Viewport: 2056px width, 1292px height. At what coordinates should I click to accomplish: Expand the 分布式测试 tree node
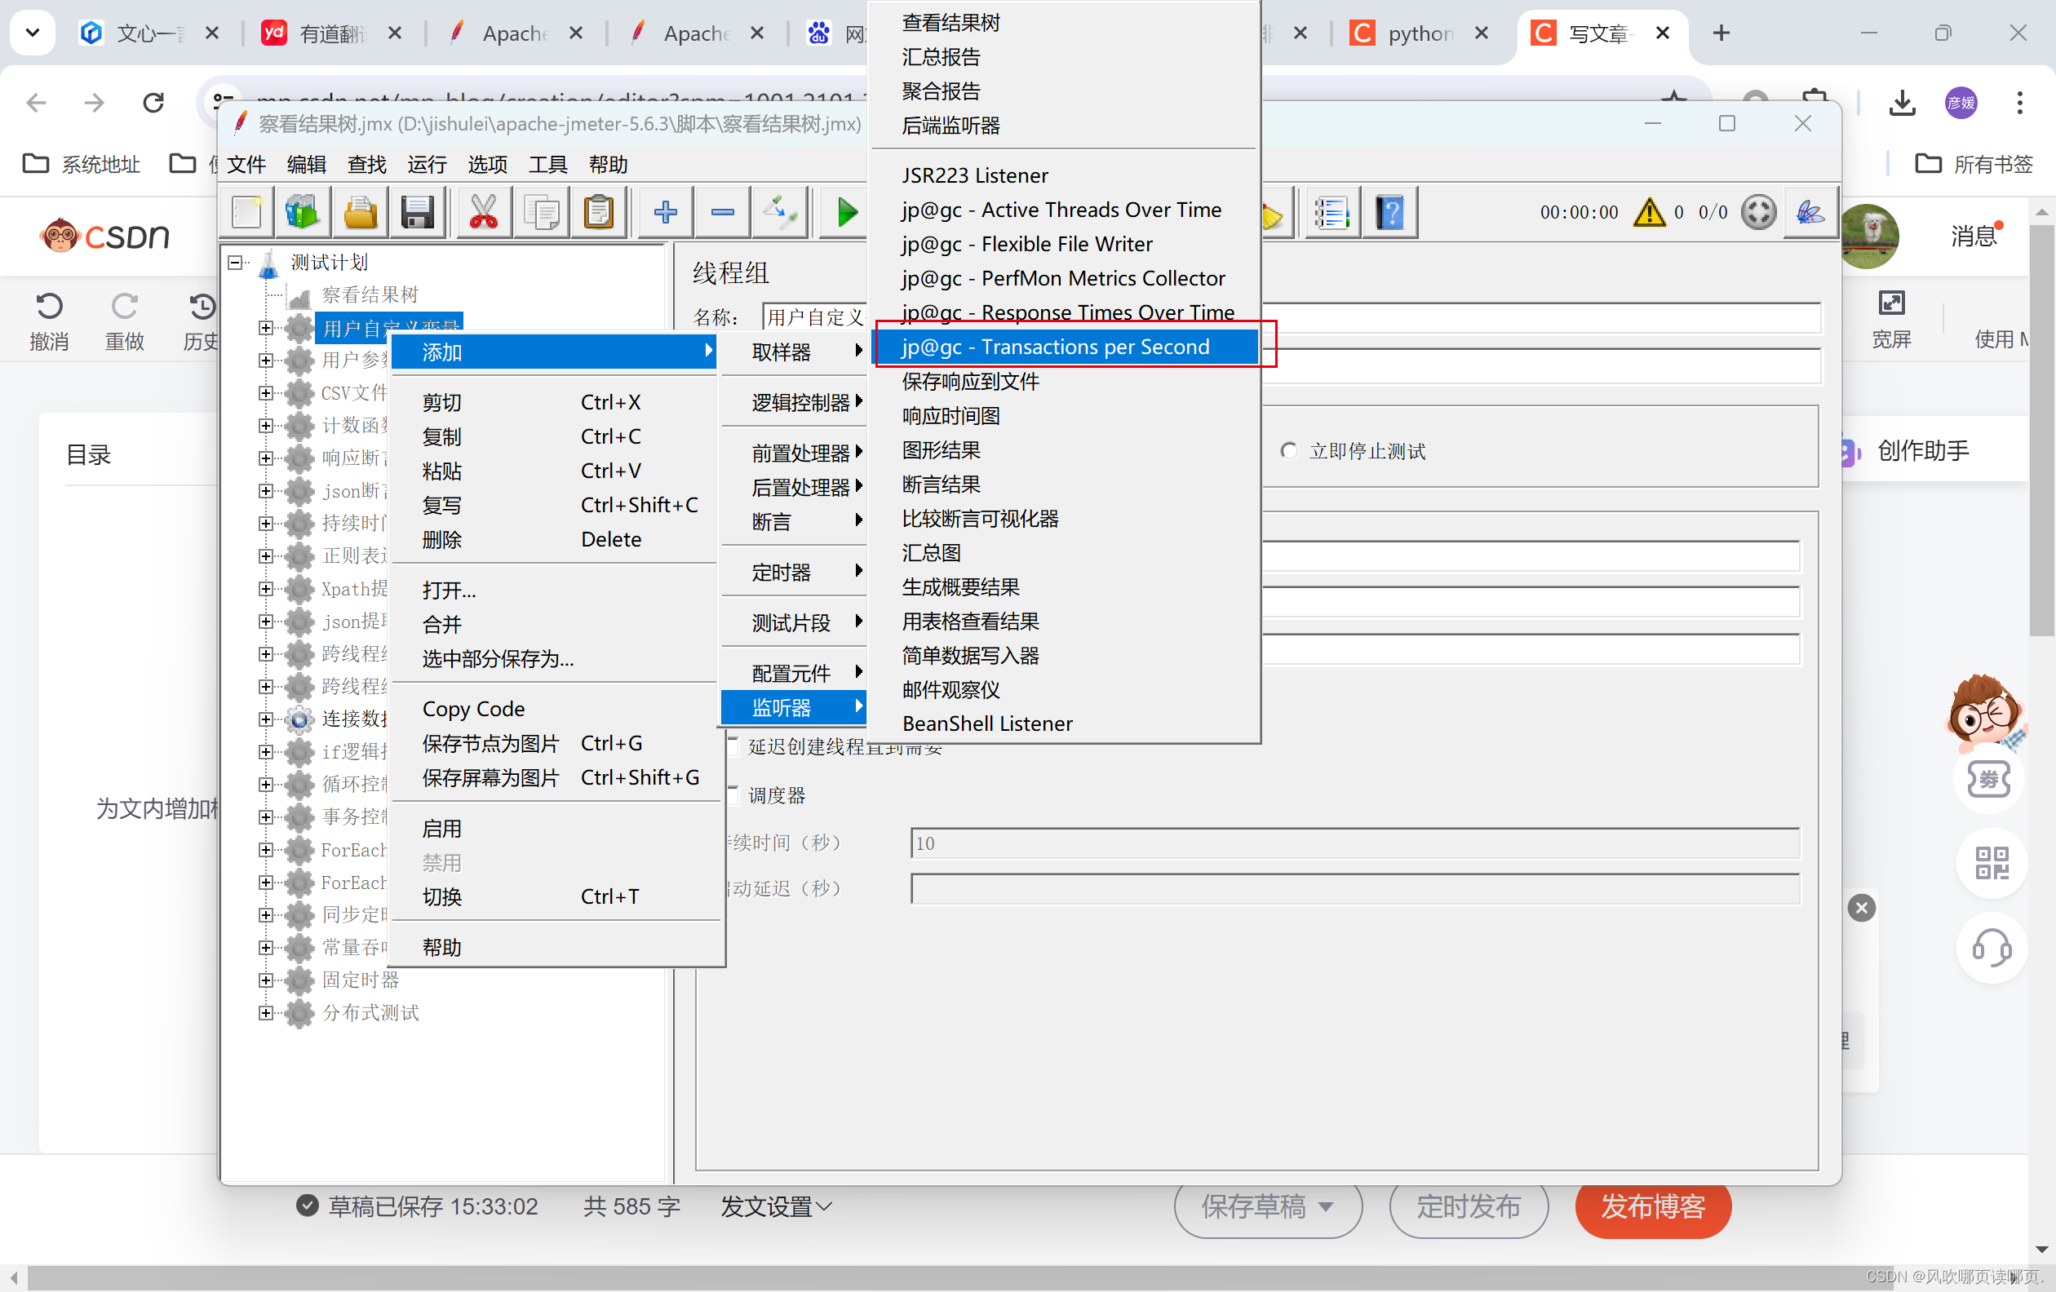(267, 1013)
